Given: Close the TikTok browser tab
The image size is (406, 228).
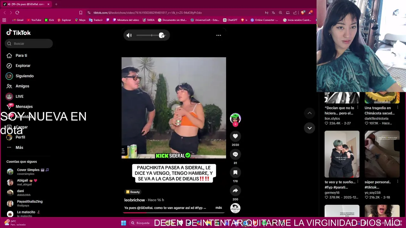Looking at the screenshot, I should pyautogui.click(x=49, y=4).
